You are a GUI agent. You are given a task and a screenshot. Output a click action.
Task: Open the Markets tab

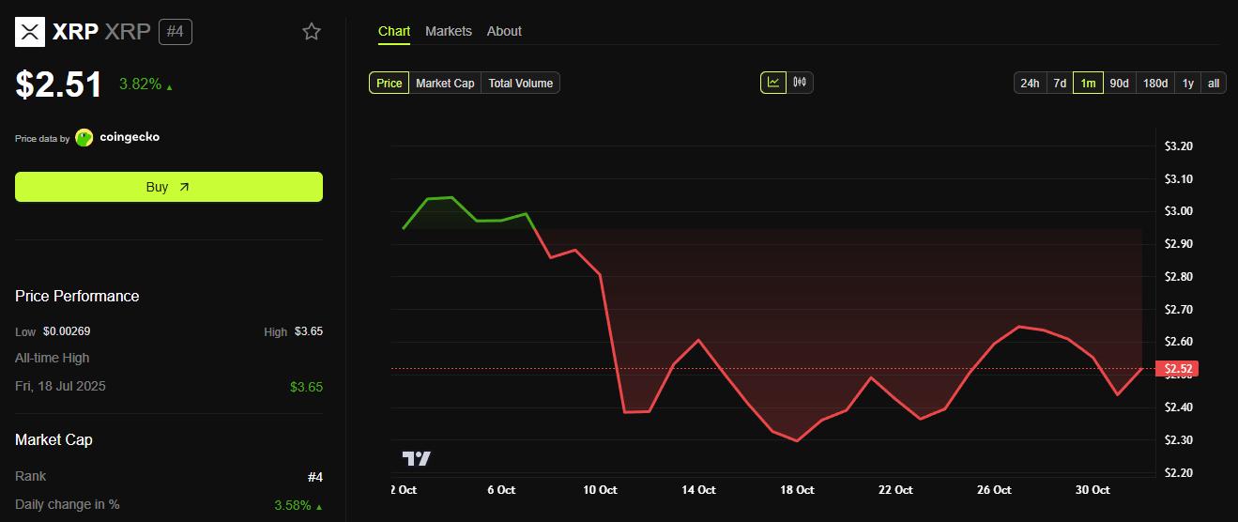coord(449,31)
